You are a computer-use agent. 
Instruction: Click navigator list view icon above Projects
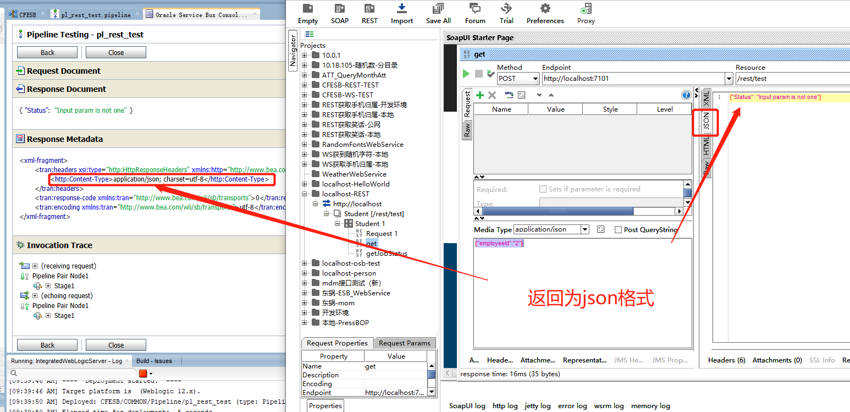310,34
